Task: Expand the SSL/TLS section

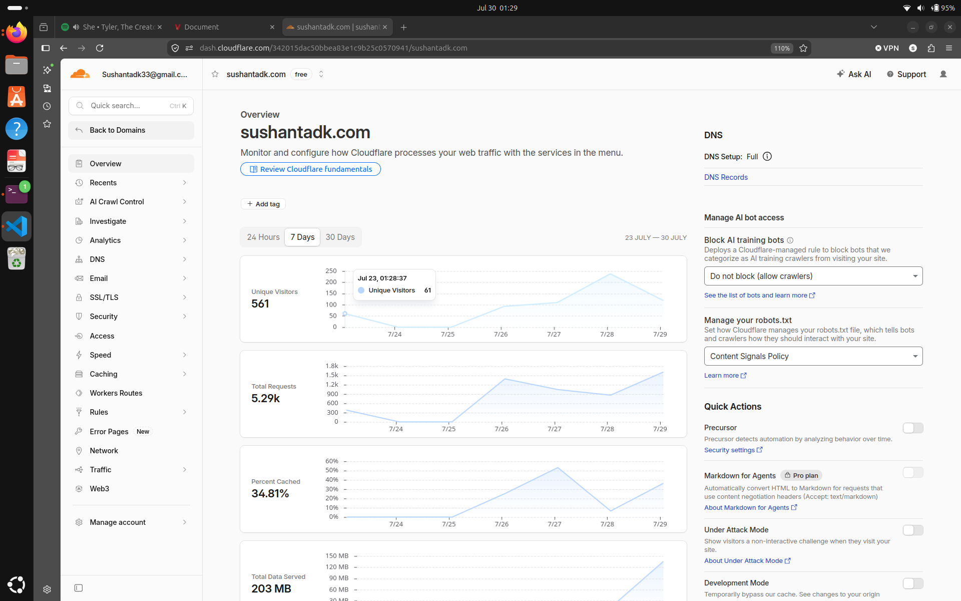Action: click(x=131, y=297)
